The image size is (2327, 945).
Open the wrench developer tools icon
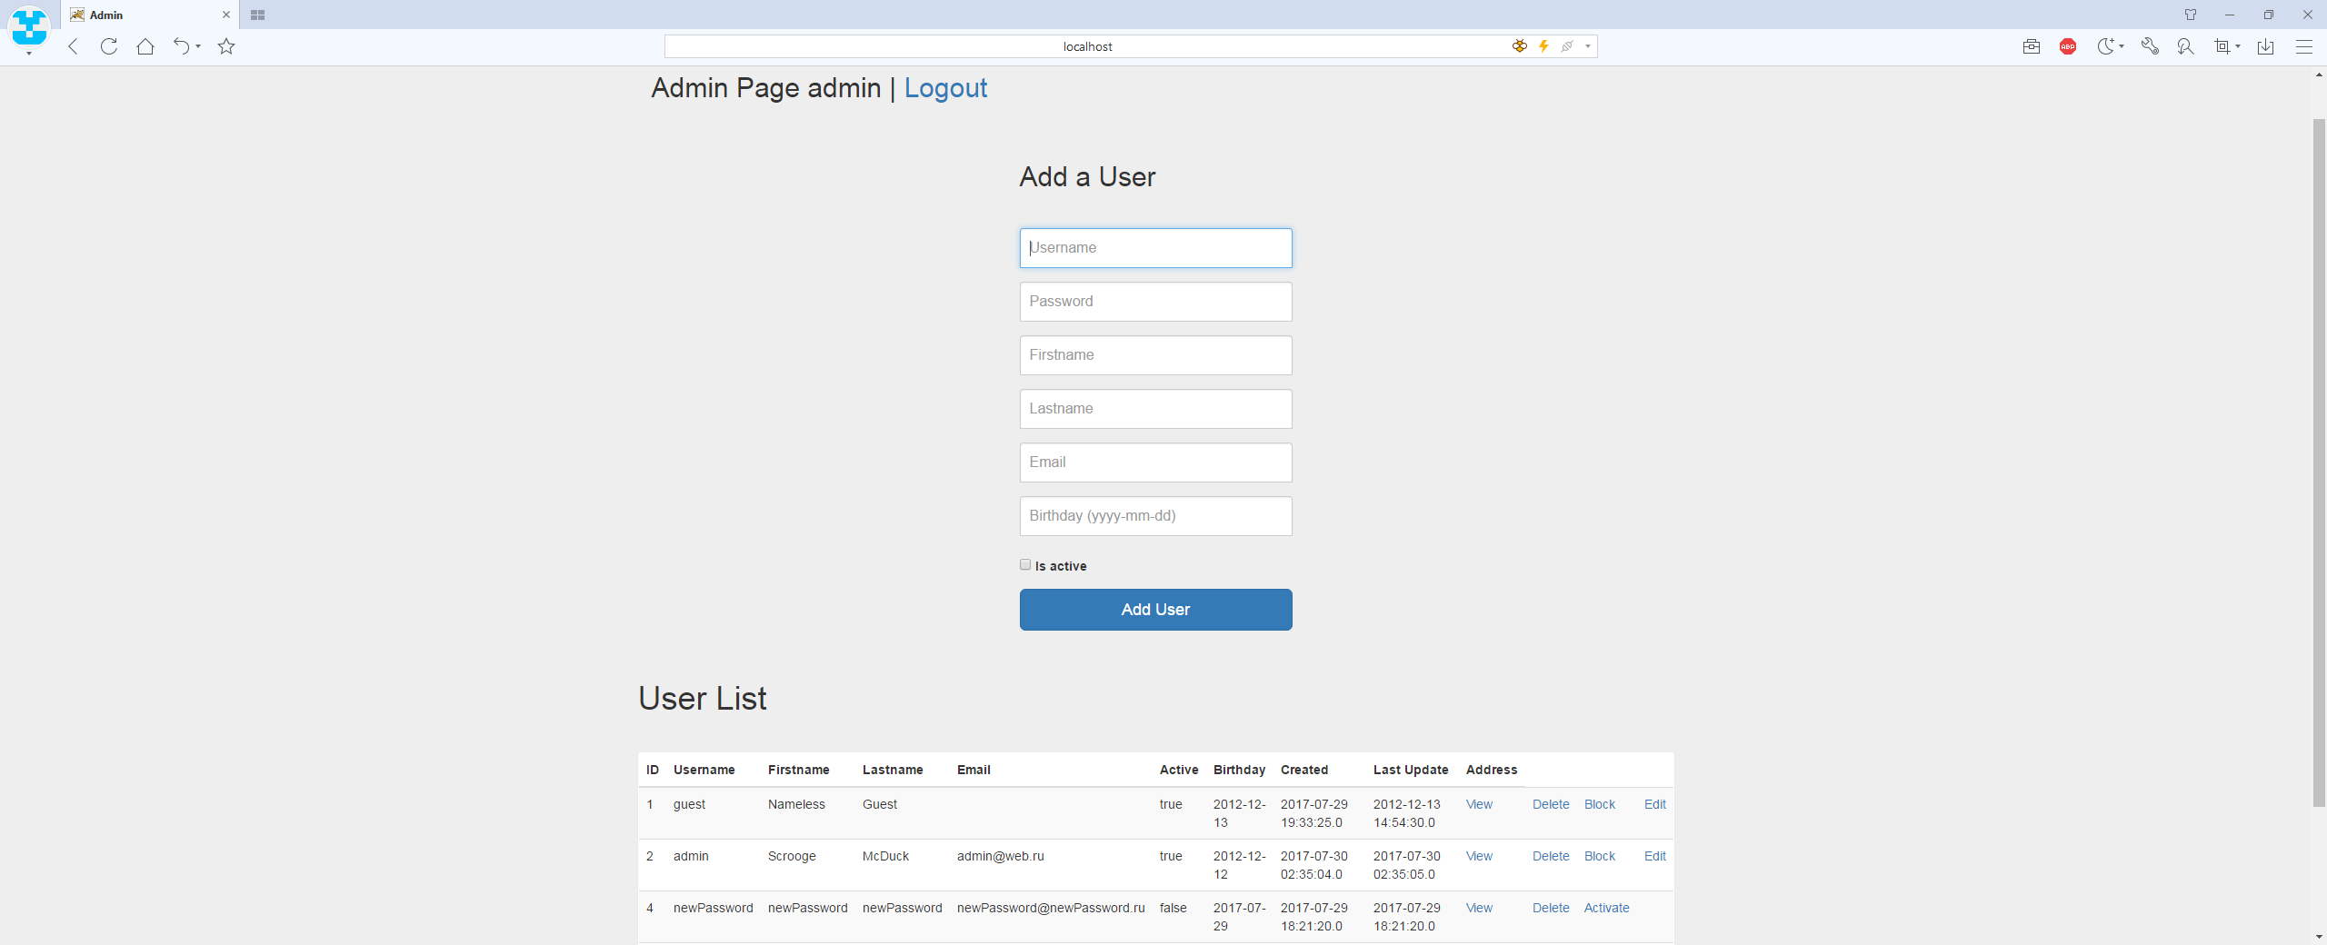(2150, 46)
